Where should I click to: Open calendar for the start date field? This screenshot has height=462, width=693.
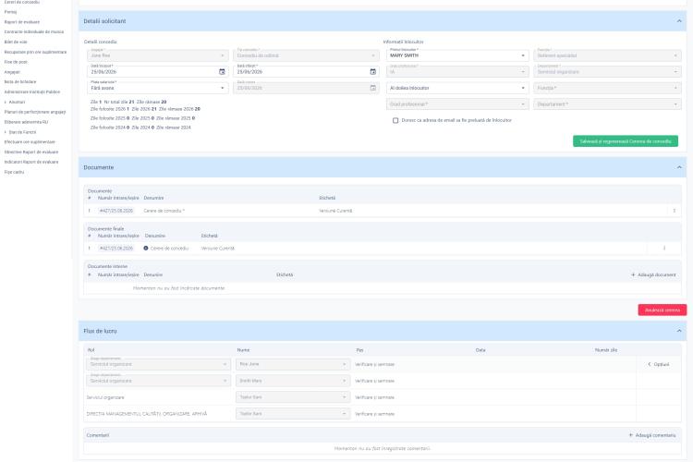click(x=222, y=72)
